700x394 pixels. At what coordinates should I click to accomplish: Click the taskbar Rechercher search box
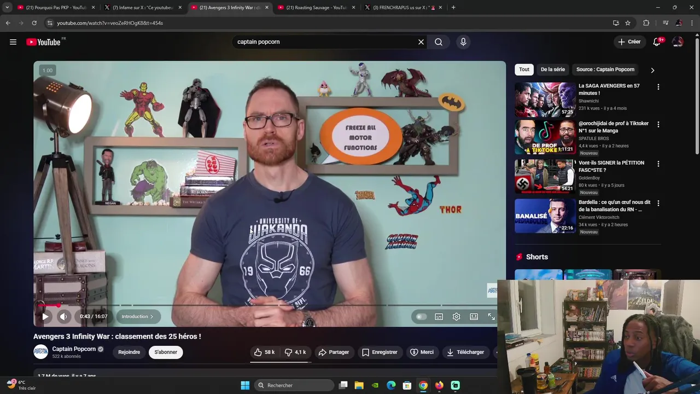[x=293, y=385]
